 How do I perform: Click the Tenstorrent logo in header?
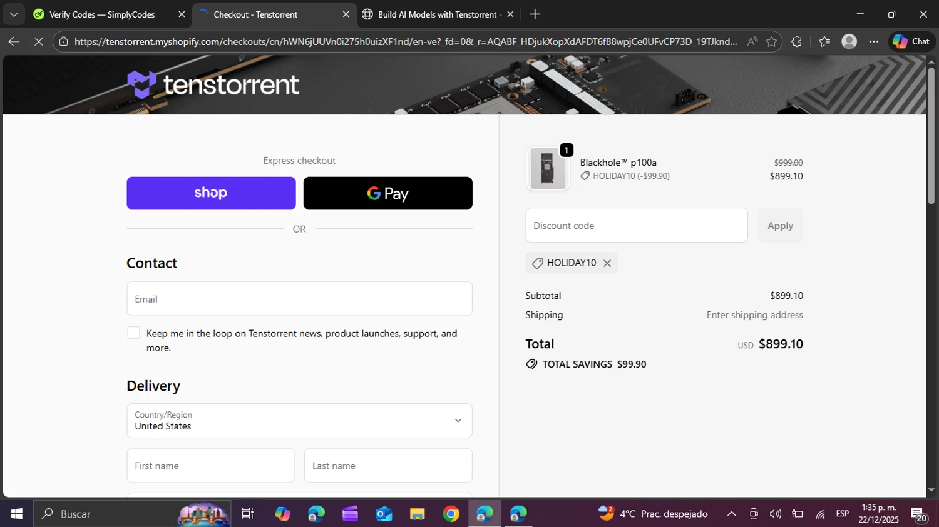[213, 84]
